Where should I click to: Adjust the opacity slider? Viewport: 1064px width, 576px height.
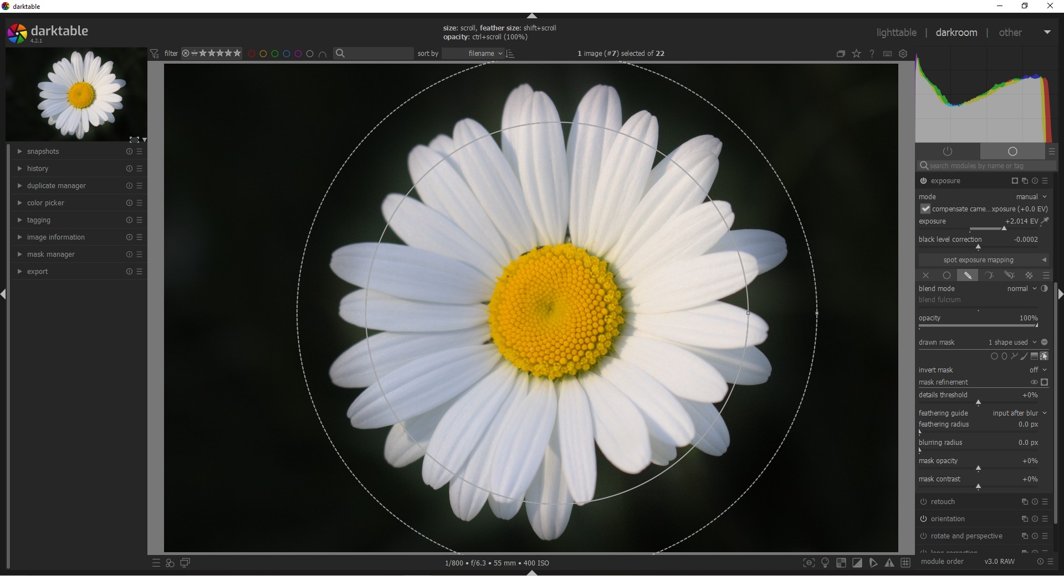pyautogui.click(x=978, y=325)
